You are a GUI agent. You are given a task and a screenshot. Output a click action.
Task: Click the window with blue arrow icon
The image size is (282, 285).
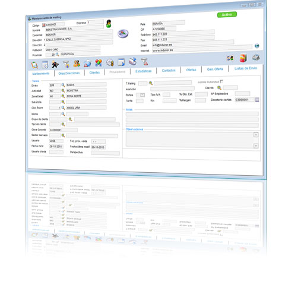pos(121,62)
